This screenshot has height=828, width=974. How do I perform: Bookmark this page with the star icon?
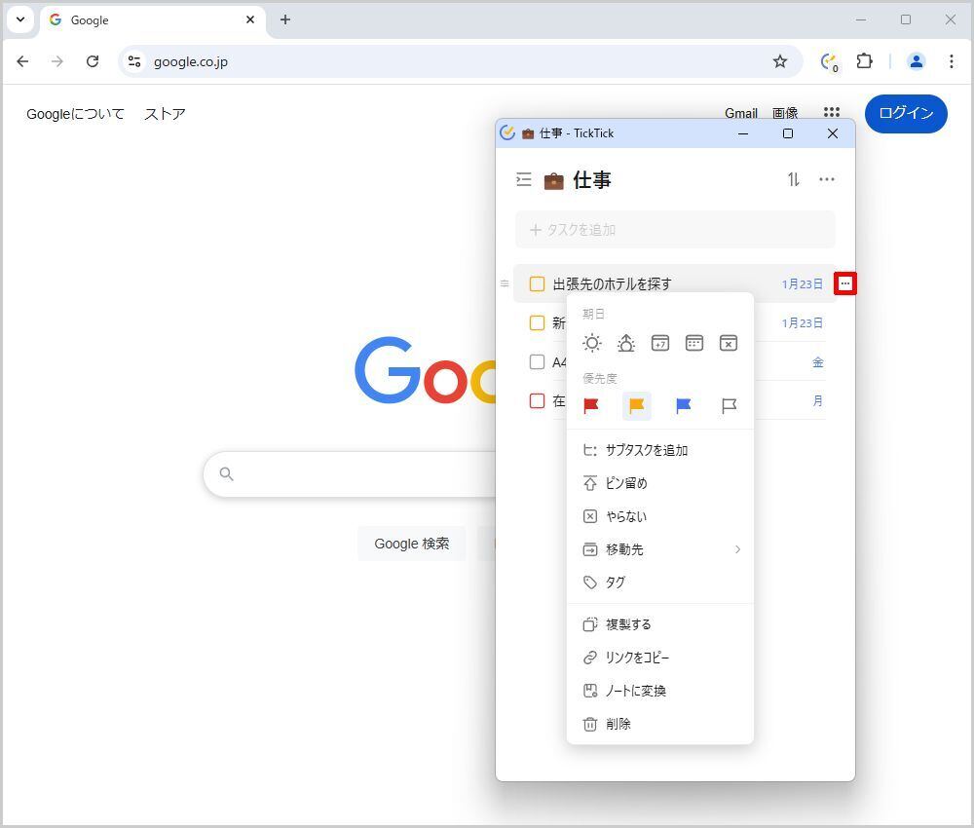(x=780, y=61)
